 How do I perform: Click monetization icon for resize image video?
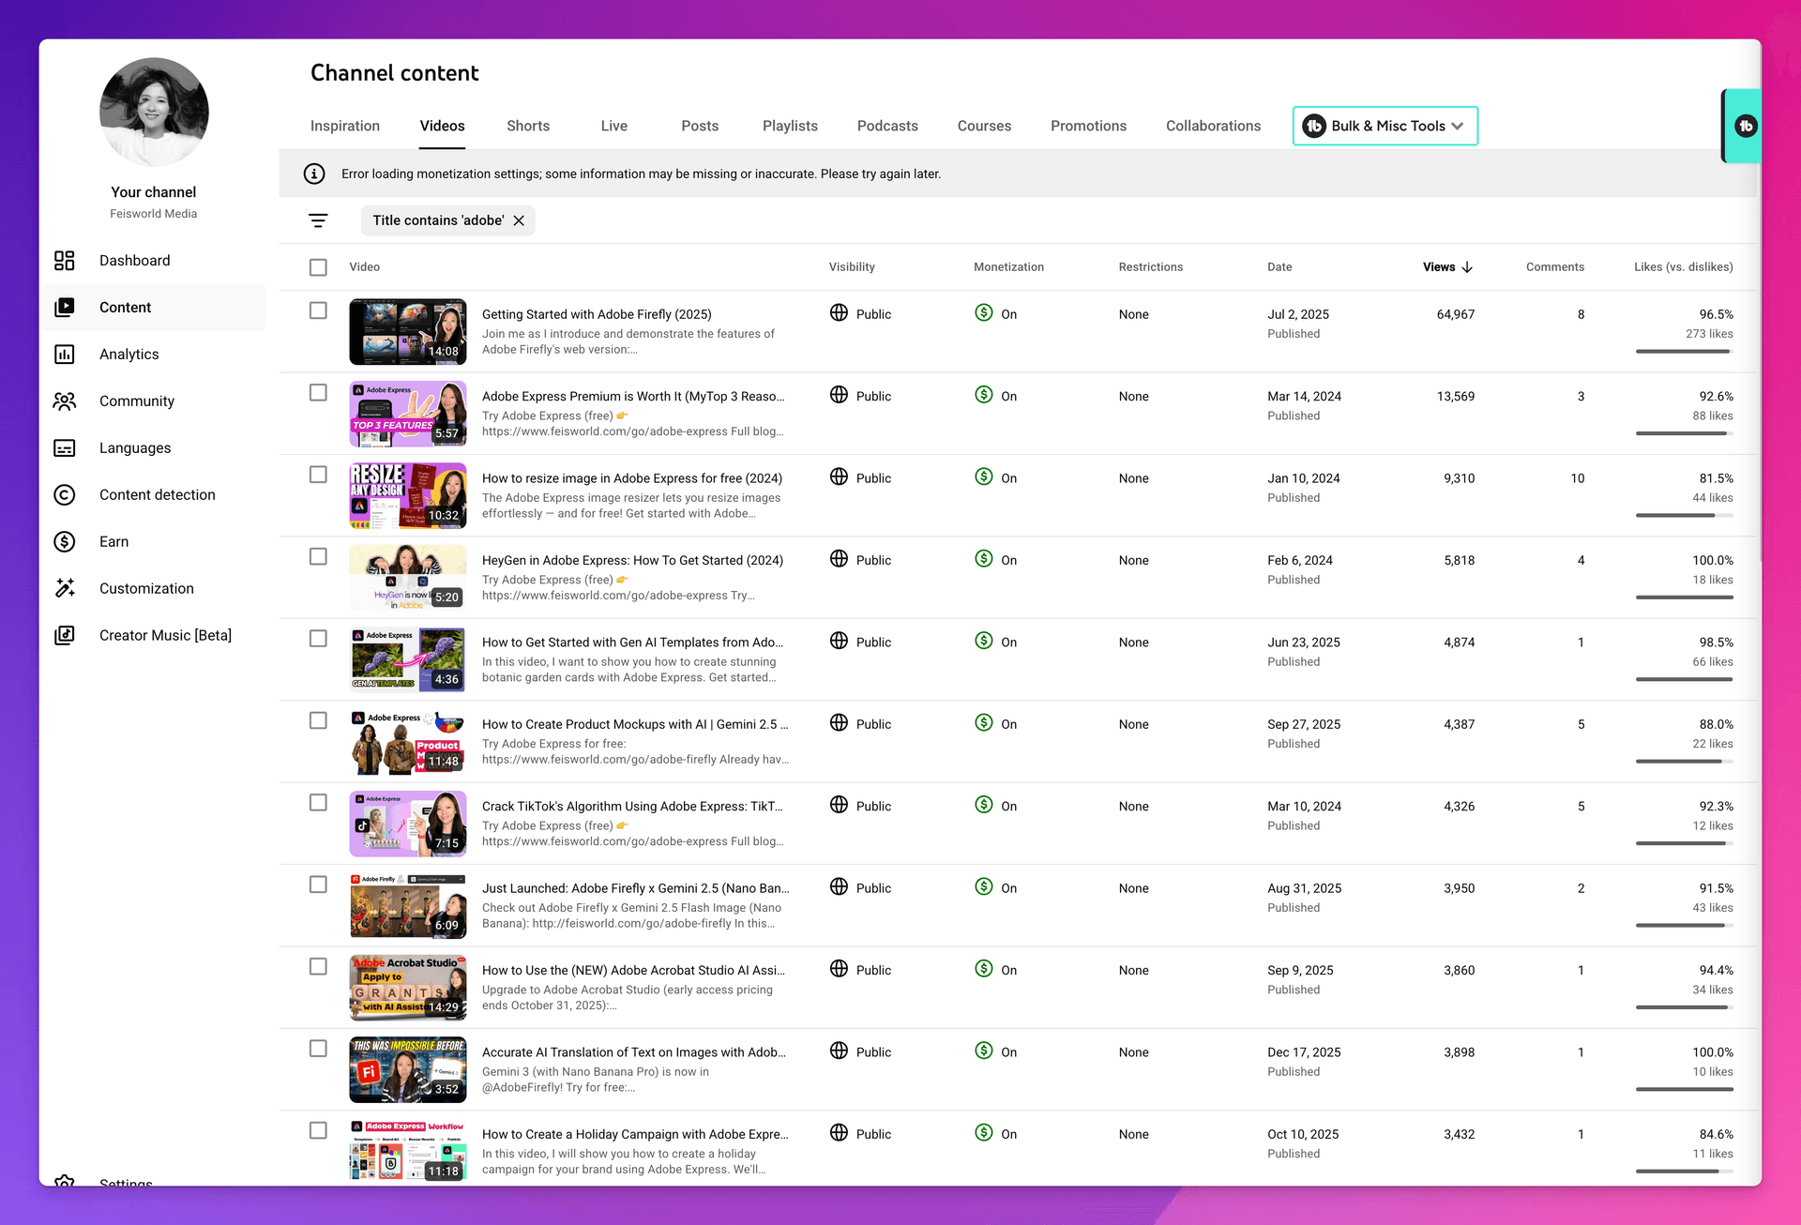983,476
